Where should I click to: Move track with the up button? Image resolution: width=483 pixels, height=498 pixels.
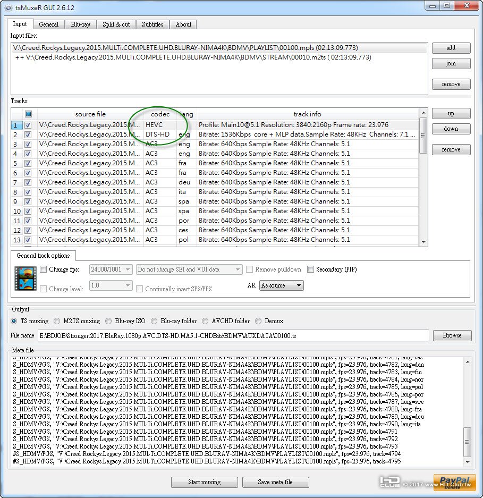click(x=451, y=113)
